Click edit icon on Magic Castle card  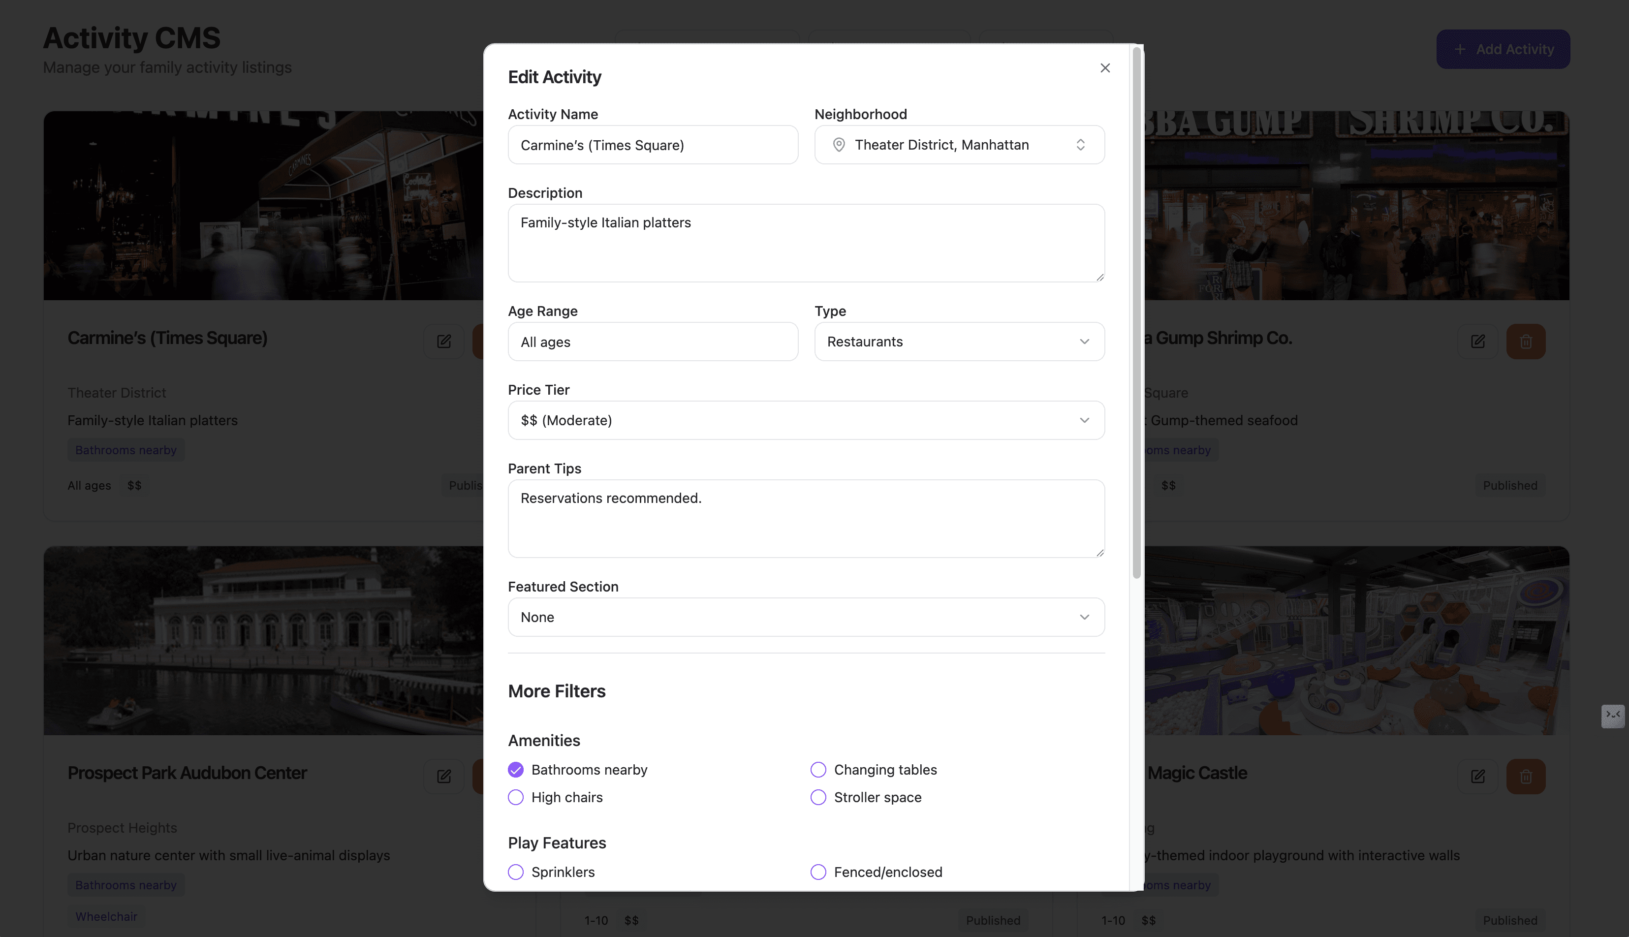click(1477, 776)
